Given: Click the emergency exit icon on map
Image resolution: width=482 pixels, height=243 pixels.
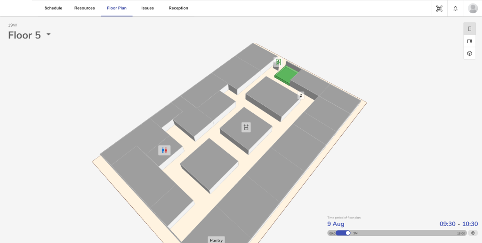Looking at the screenshot, I should (x=278, y=62).
